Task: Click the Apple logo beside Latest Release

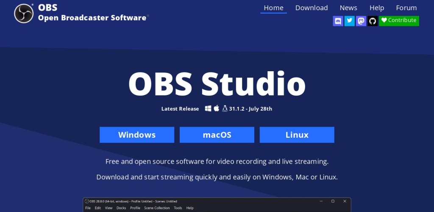Action: click(x=217, y=109)
